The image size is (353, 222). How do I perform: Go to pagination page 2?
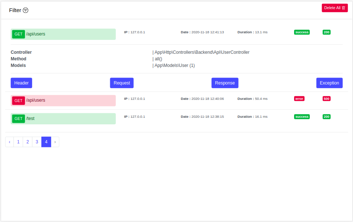27,142
